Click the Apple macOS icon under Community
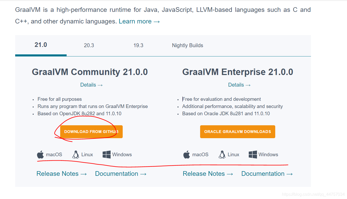The width and height of the screenshot is (347, 199). point(40,155)
